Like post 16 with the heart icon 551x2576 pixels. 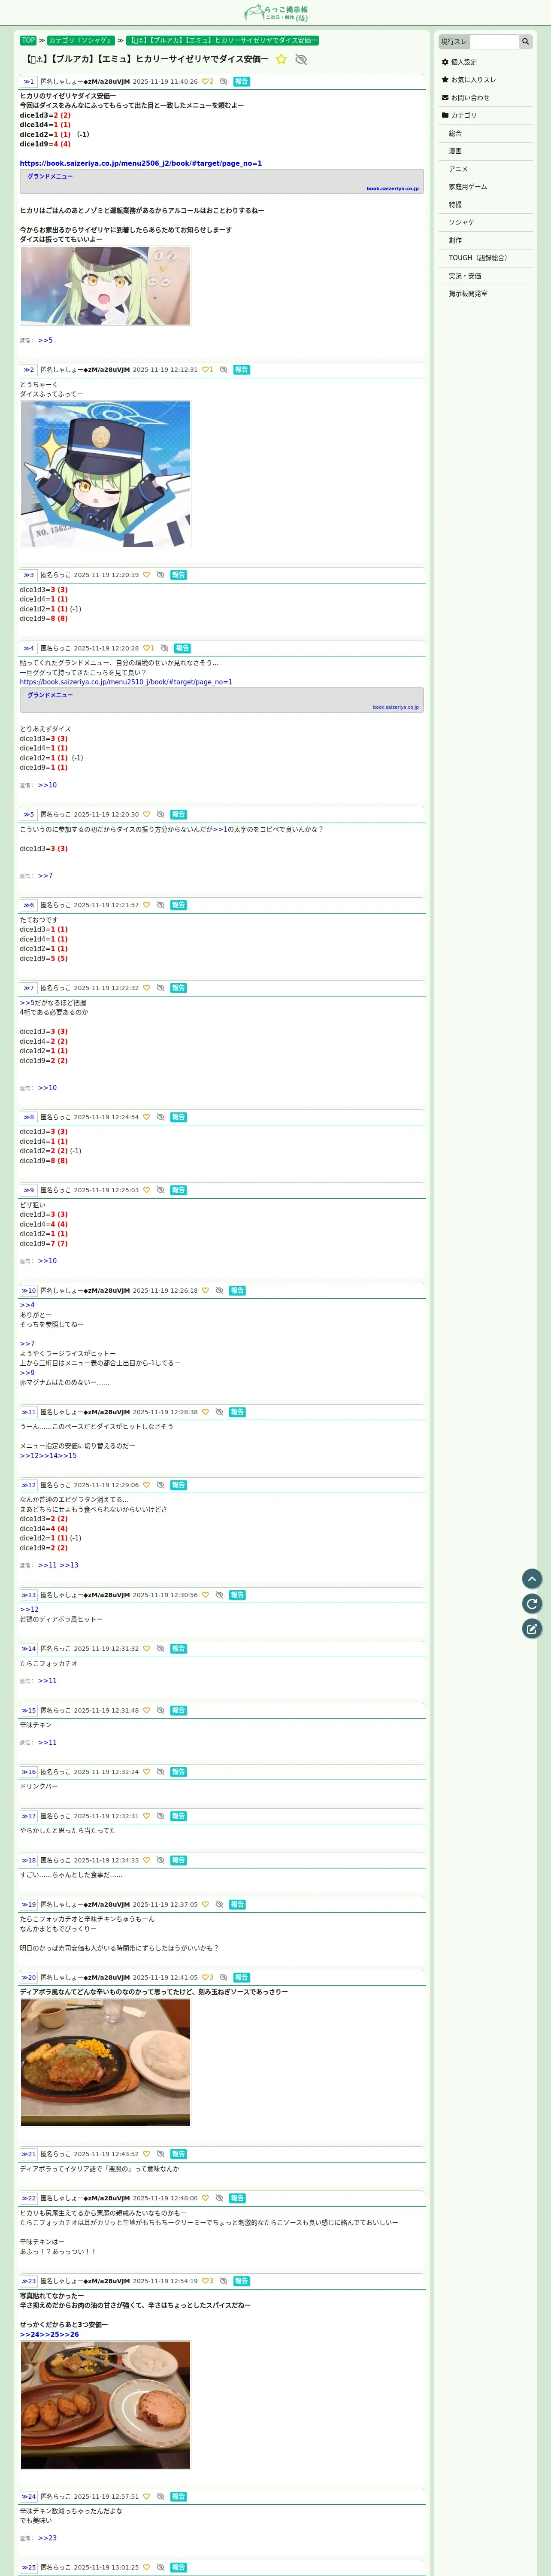(146, 1772)
